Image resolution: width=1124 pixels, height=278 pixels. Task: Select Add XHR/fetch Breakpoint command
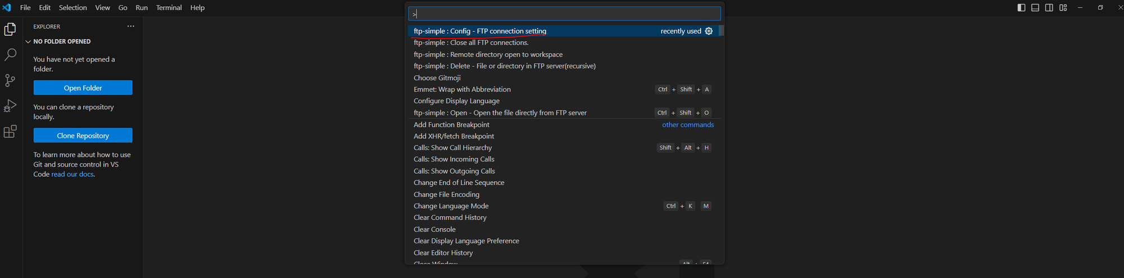(x=563, y=136)
